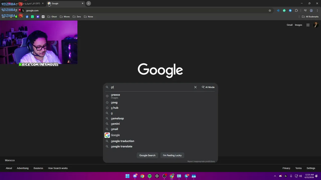Open Spotify from the taskbar
Viewport: 321px width, 180px height.
(x=150, y=176)
